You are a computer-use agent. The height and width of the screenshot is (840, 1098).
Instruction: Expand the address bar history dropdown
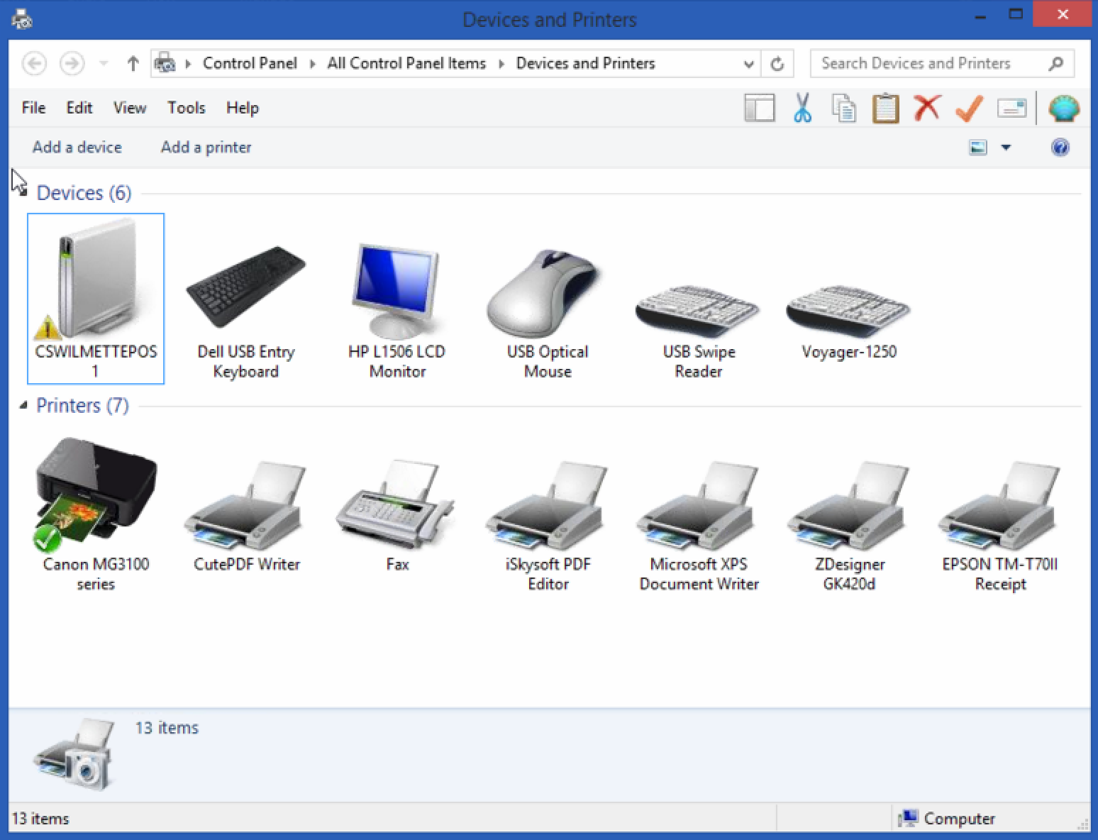[748, 63]
